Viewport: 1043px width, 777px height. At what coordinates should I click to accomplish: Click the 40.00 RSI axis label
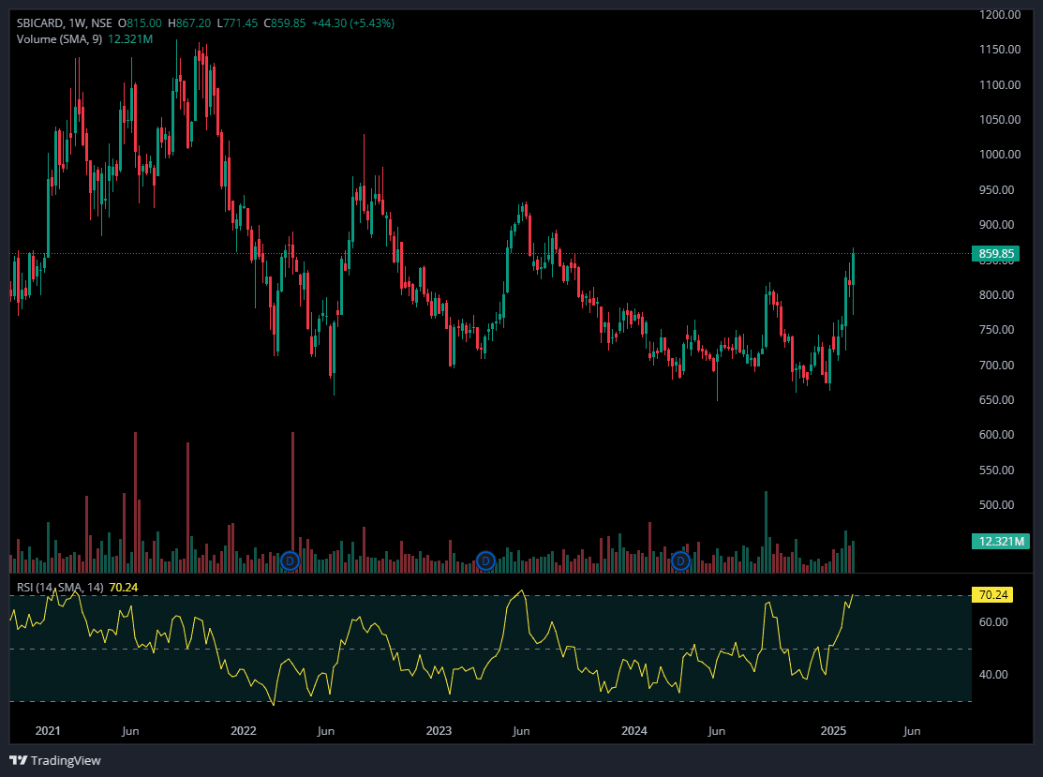click(993, 675)
